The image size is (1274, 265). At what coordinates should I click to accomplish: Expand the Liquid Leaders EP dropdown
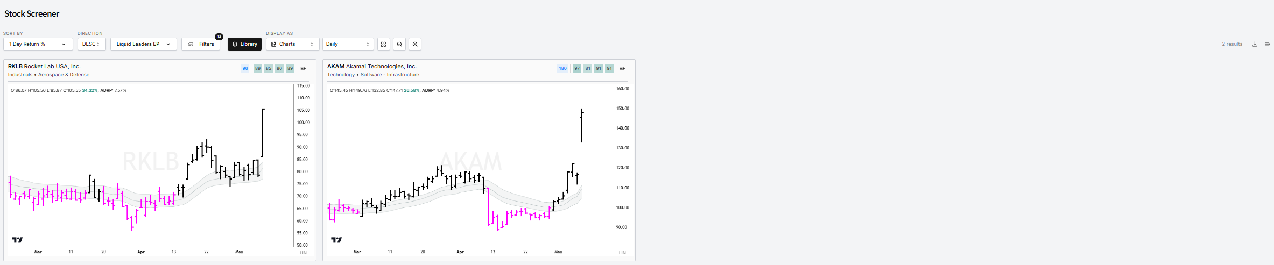pos(144,44)
